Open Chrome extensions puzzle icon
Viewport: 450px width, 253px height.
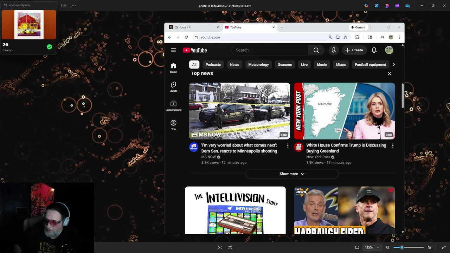tap(357, 37)
